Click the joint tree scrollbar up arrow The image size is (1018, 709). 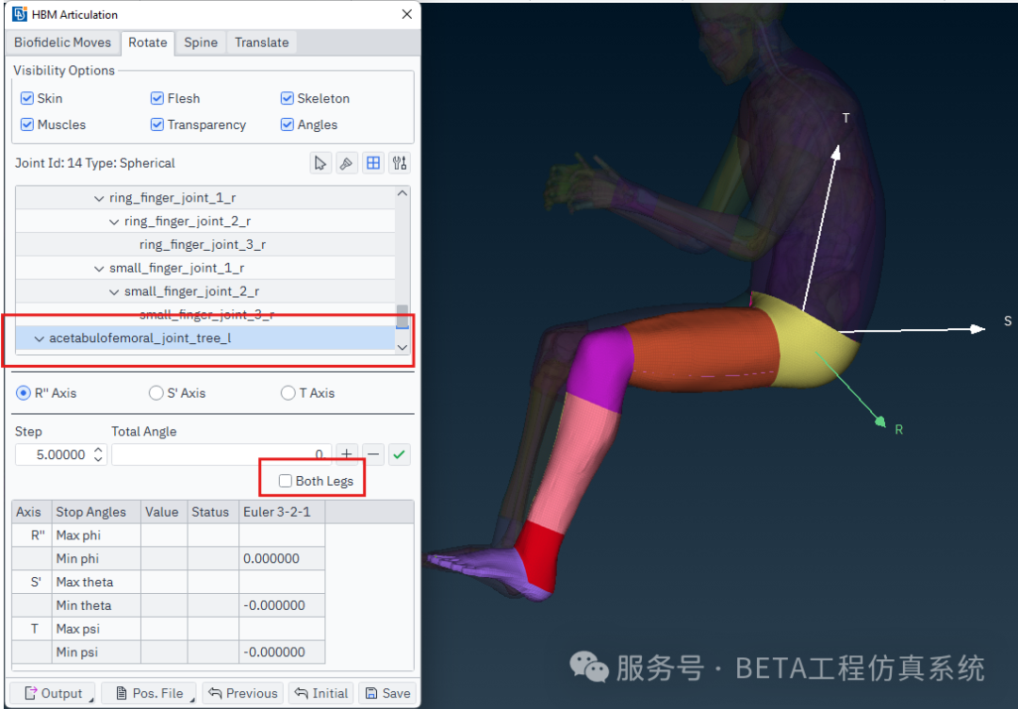[x=402, y=193]
